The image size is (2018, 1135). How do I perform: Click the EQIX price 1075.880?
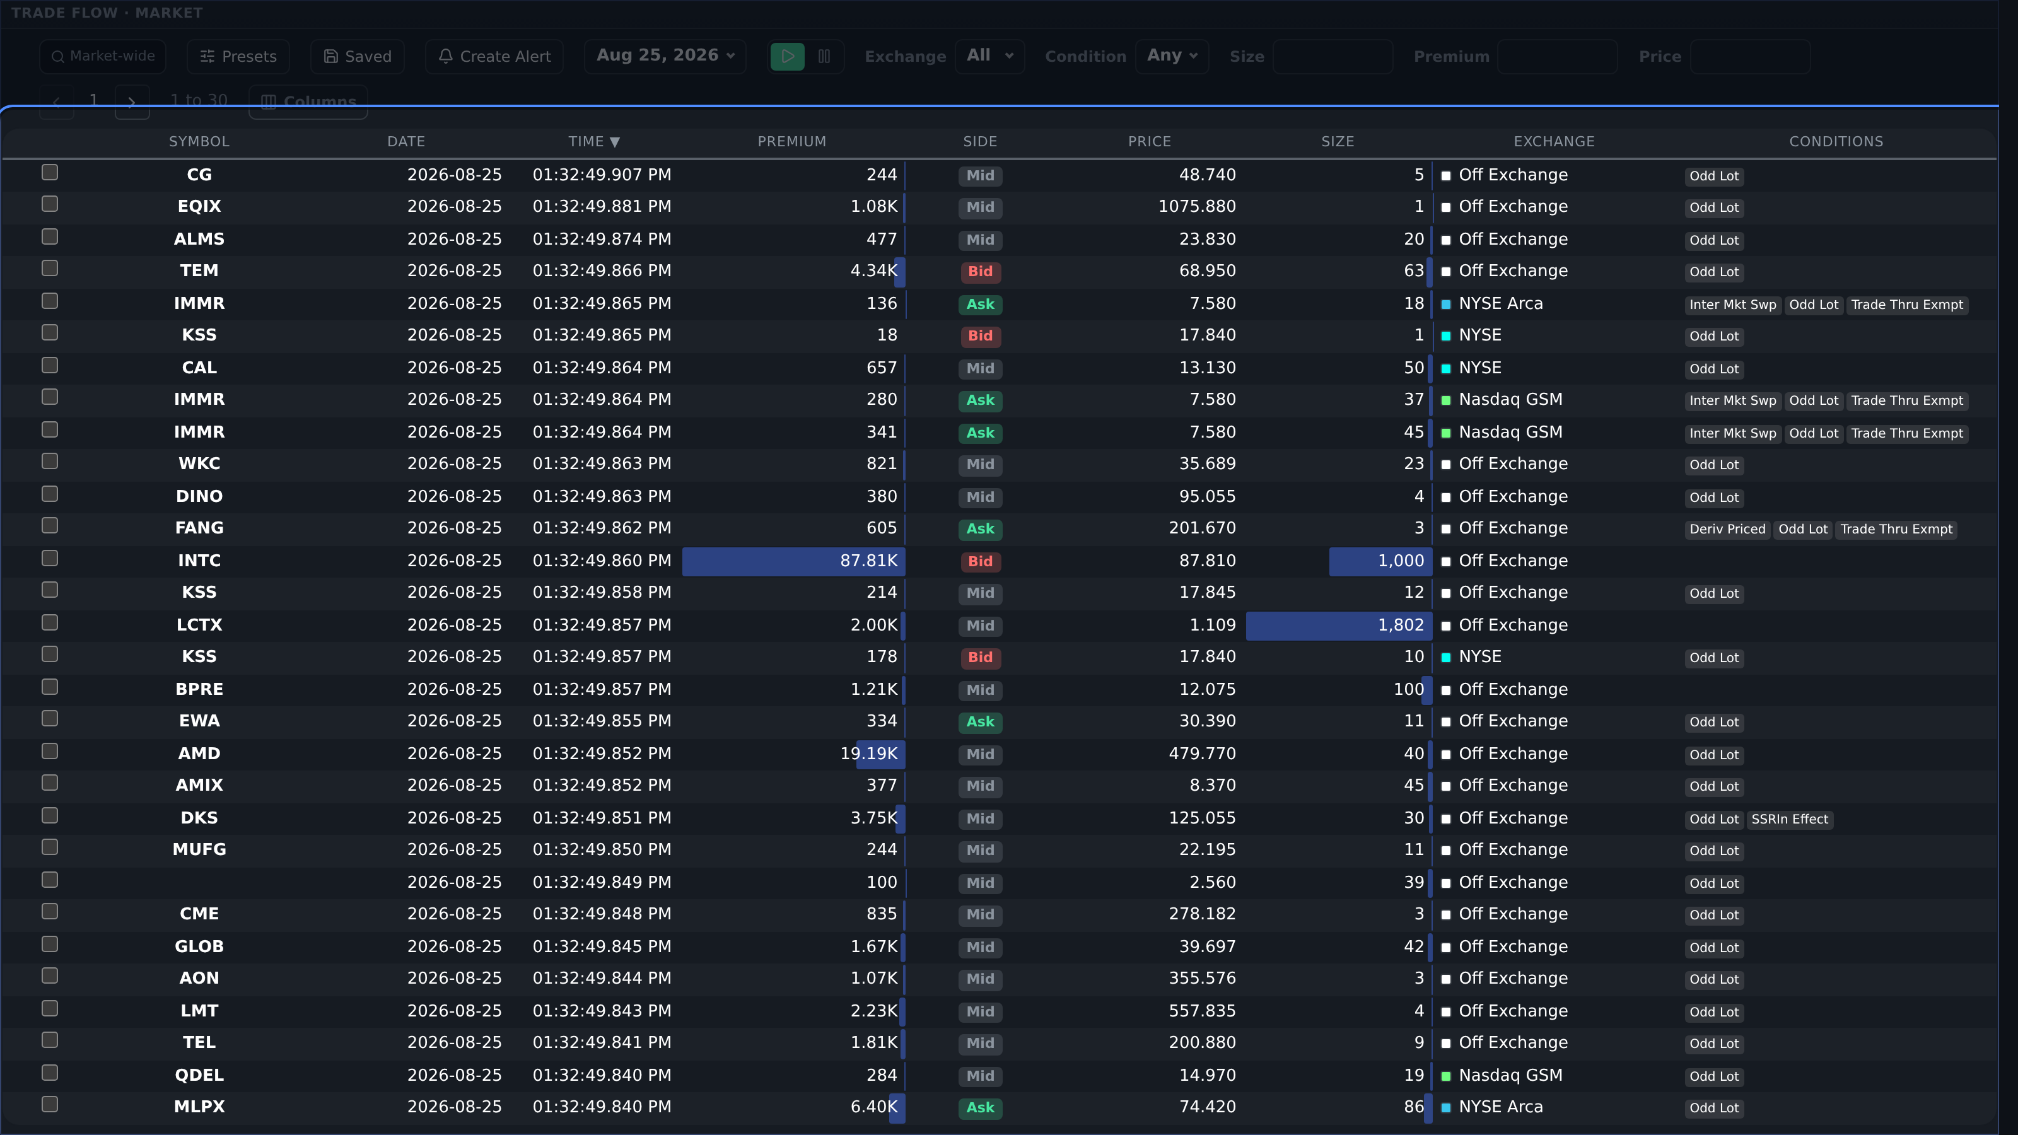coord(1197,207)
